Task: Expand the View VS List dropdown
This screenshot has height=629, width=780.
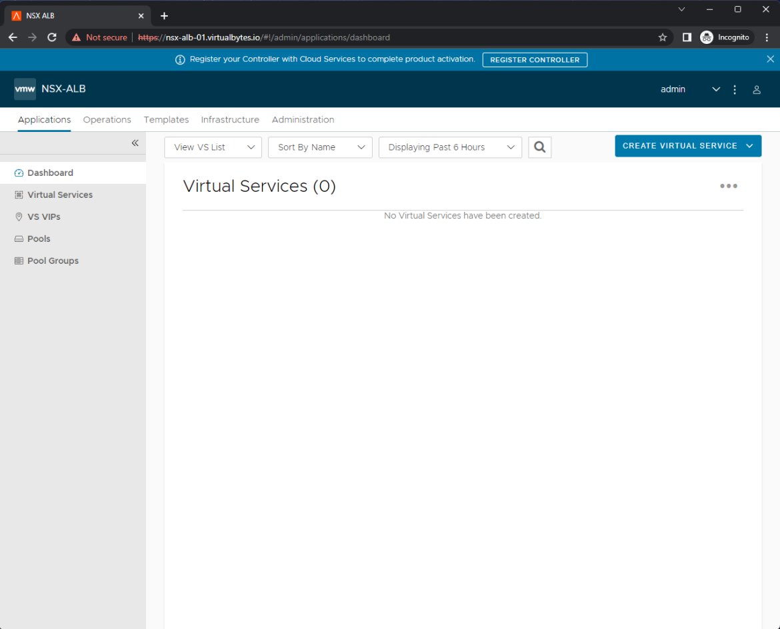Action: pyautogui.click(x=213, y=147)
